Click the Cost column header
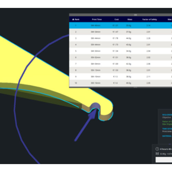Viewport: 172px width, 172px height. 116,19
